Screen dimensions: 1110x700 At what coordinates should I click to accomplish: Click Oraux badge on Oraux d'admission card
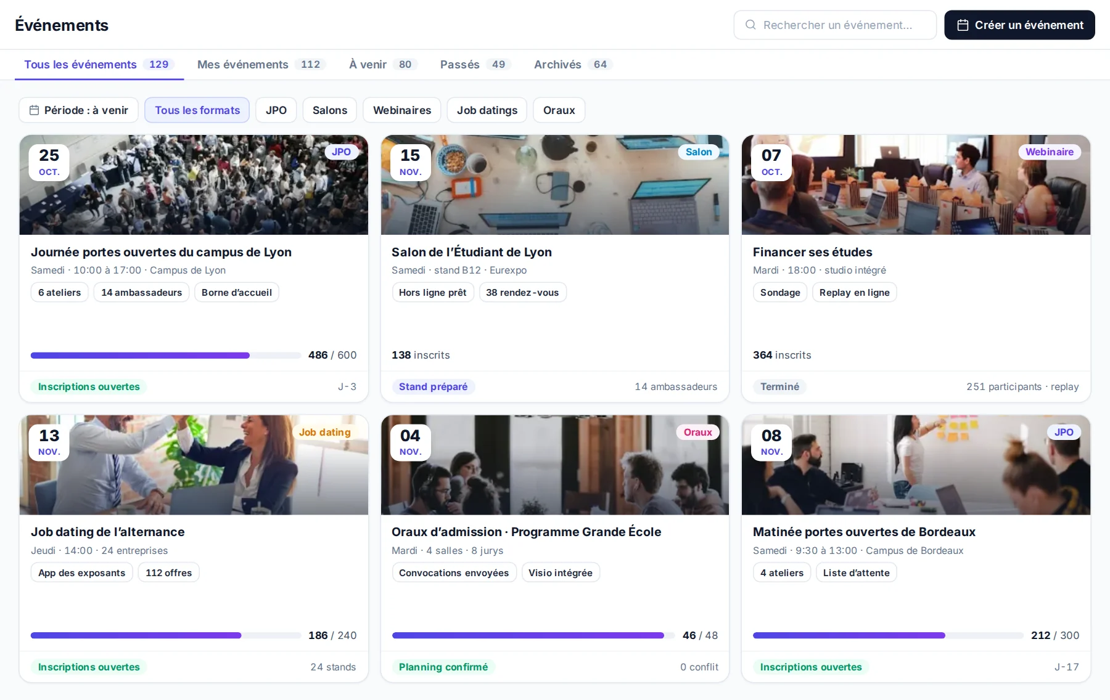698,433
